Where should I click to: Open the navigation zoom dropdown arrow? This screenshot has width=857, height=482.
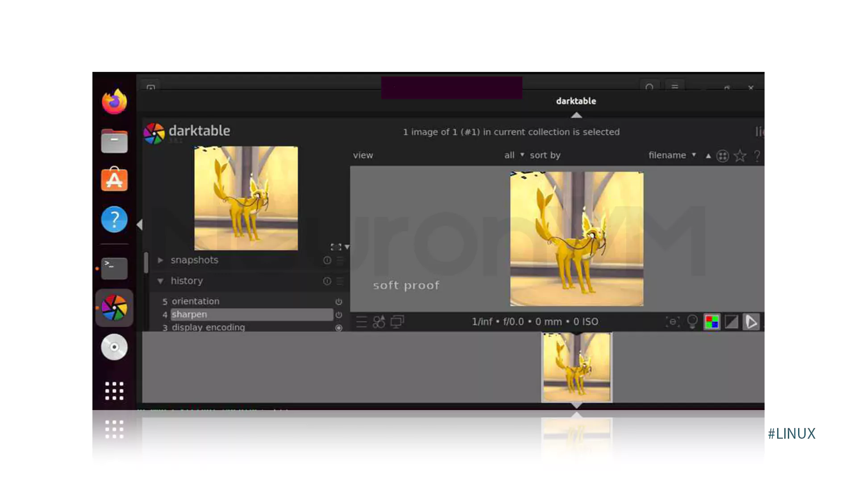click(x=347, y=247)
